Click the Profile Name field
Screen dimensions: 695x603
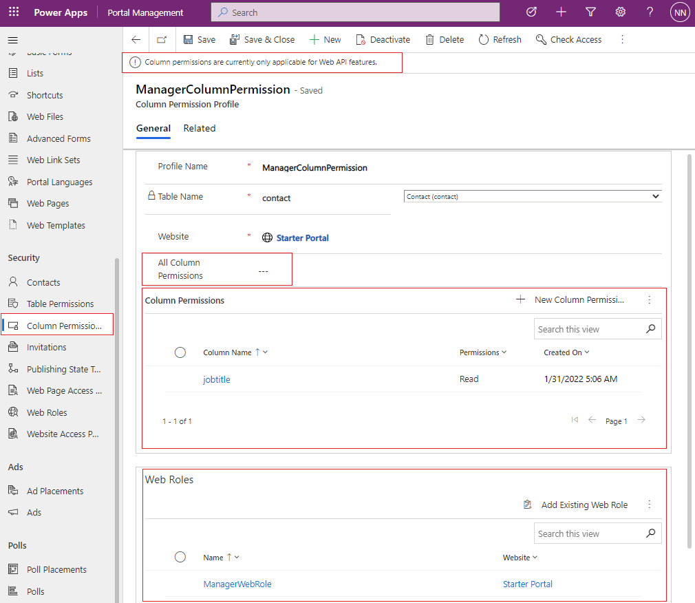[x=461, y=167]
